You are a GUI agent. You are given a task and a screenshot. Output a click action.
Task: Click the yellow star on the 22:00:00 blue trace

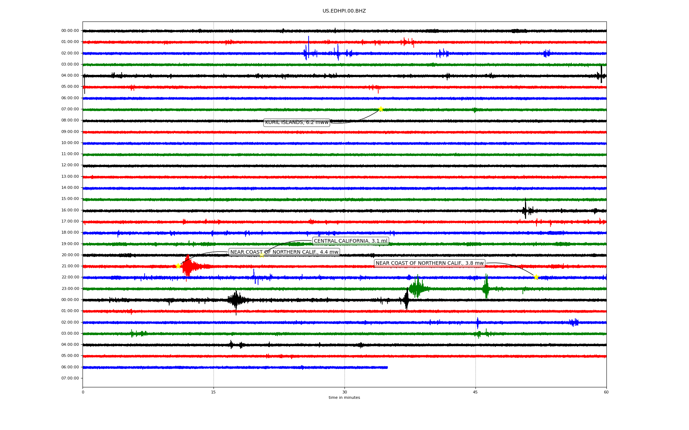click(536, 277)
